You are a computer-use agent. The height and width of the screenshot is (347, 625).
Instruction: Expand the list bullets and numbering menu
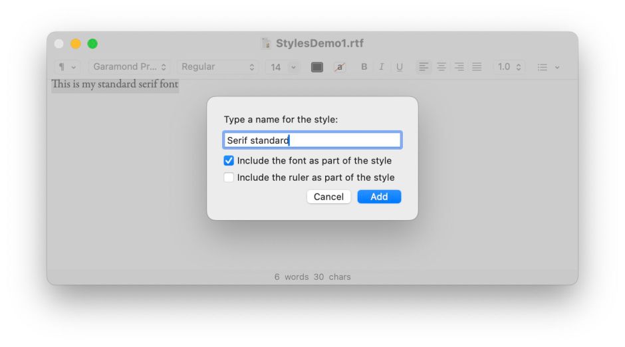(548, 67)
